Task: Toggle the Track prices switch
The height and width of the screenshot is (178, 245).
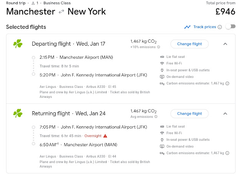Action: (230, 27)
